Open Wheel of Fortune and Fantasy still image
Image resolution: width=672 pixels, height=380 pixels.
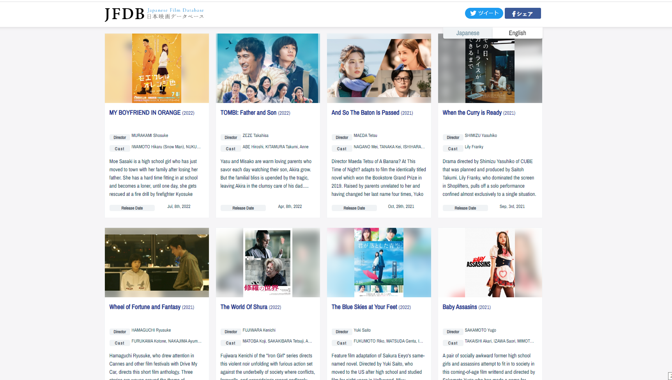[157, 263]
